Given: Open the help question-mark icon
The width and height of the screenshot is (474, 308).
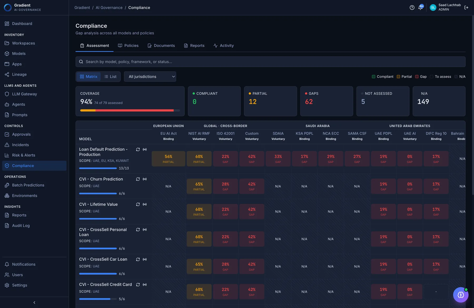Looking at the screenshot, I should coord(412,8).
